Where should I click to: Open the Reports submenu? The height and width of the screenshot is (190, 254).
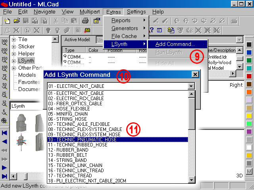[126, 20]
